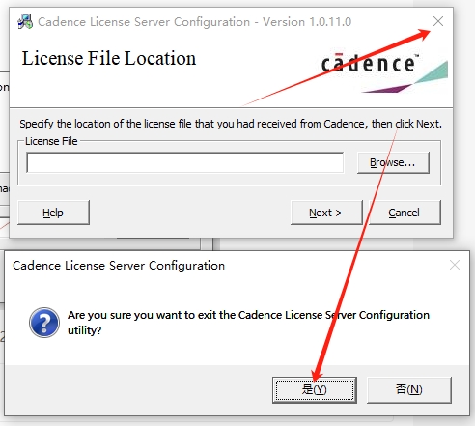Screen dimensions: 475x426
Task: Click Cancel in the License File Location window
Action: tap(405, 213)
